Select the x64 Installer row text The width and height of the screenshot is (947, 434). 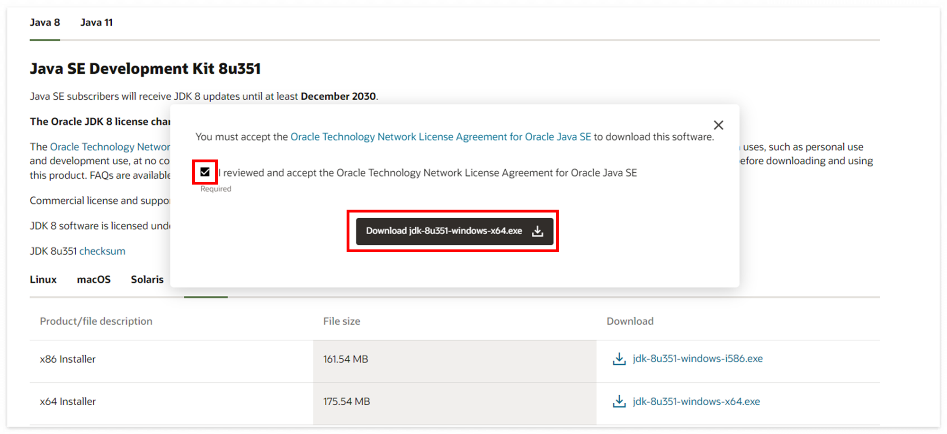tap(68, 401)
